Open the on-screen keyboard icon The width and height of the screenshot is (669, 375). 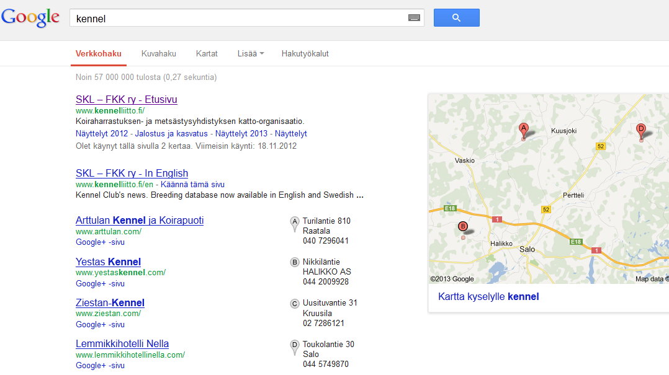414,18
